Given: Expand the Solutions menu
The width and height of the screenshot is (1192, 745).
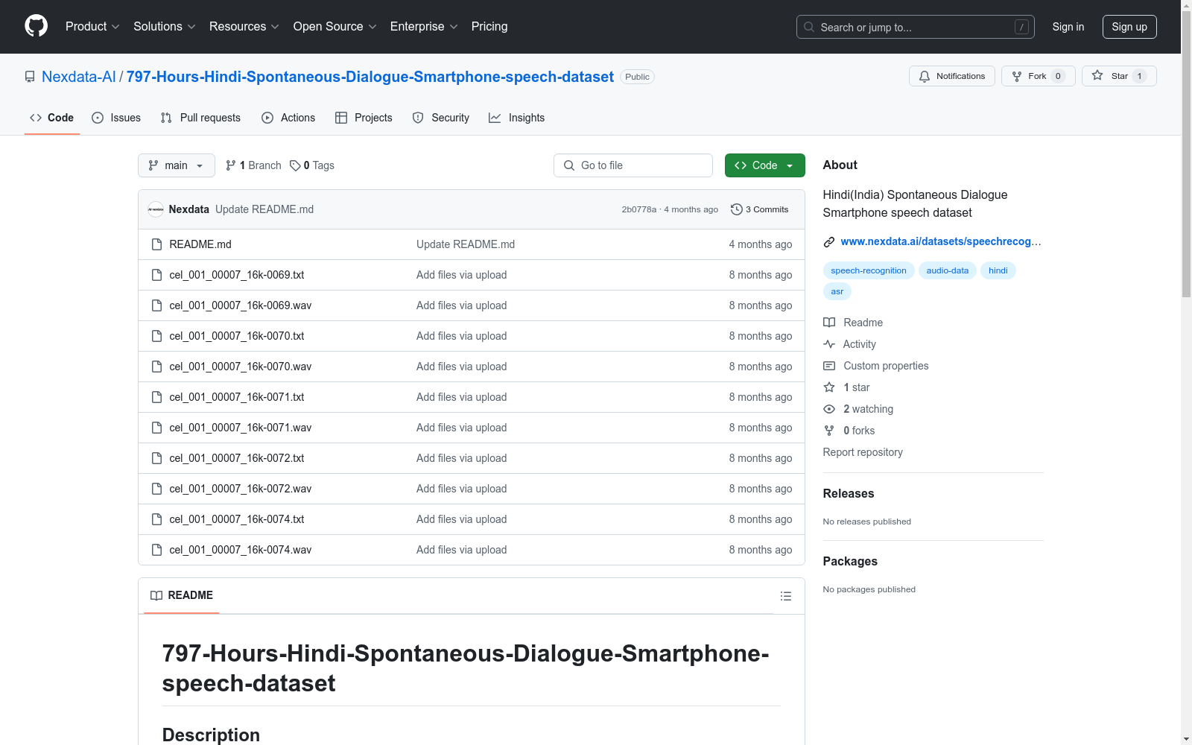Looking at the screenshot, I should click(x=165, y=27).
